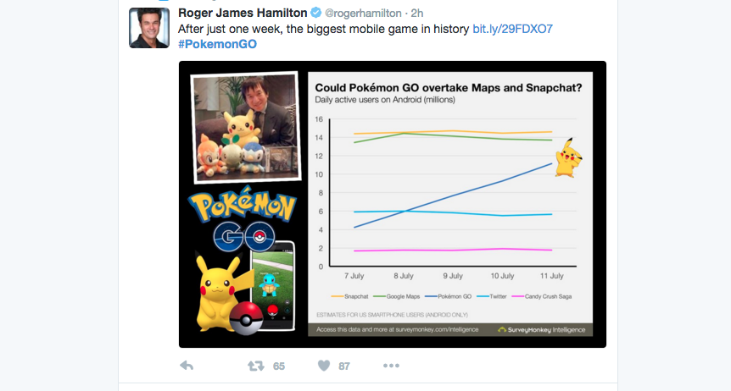
Task: Open the 2h tweet timestamp
Action: pyautogui.click(x=416, y=13)
